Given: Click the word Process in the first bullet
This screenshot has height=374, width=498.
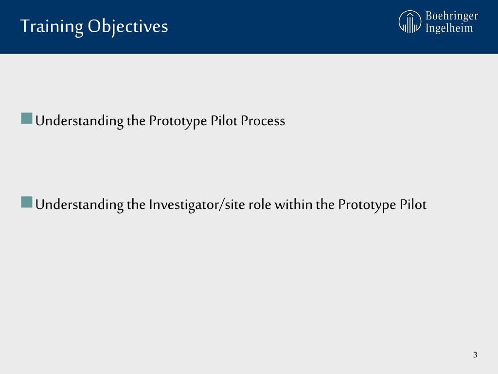Looking at the screenshot, I should click(x=263, y=121).
